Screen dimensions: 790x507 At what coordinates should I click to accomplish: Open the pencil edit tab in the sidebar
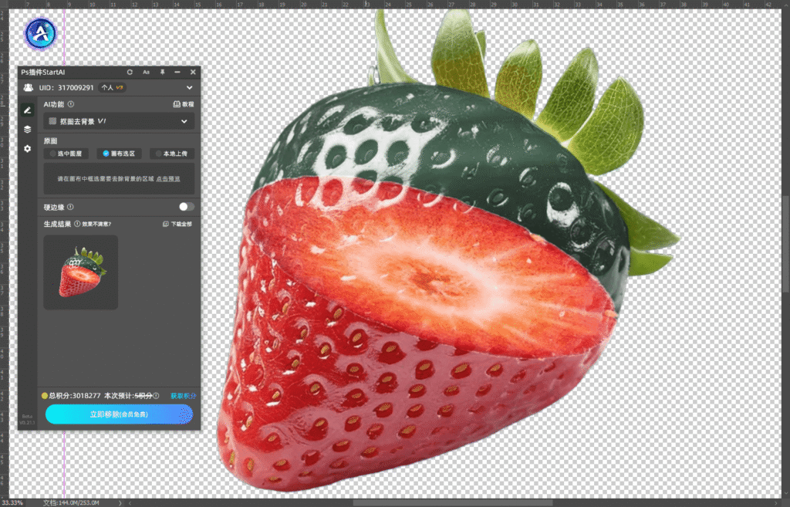[27, 110]
